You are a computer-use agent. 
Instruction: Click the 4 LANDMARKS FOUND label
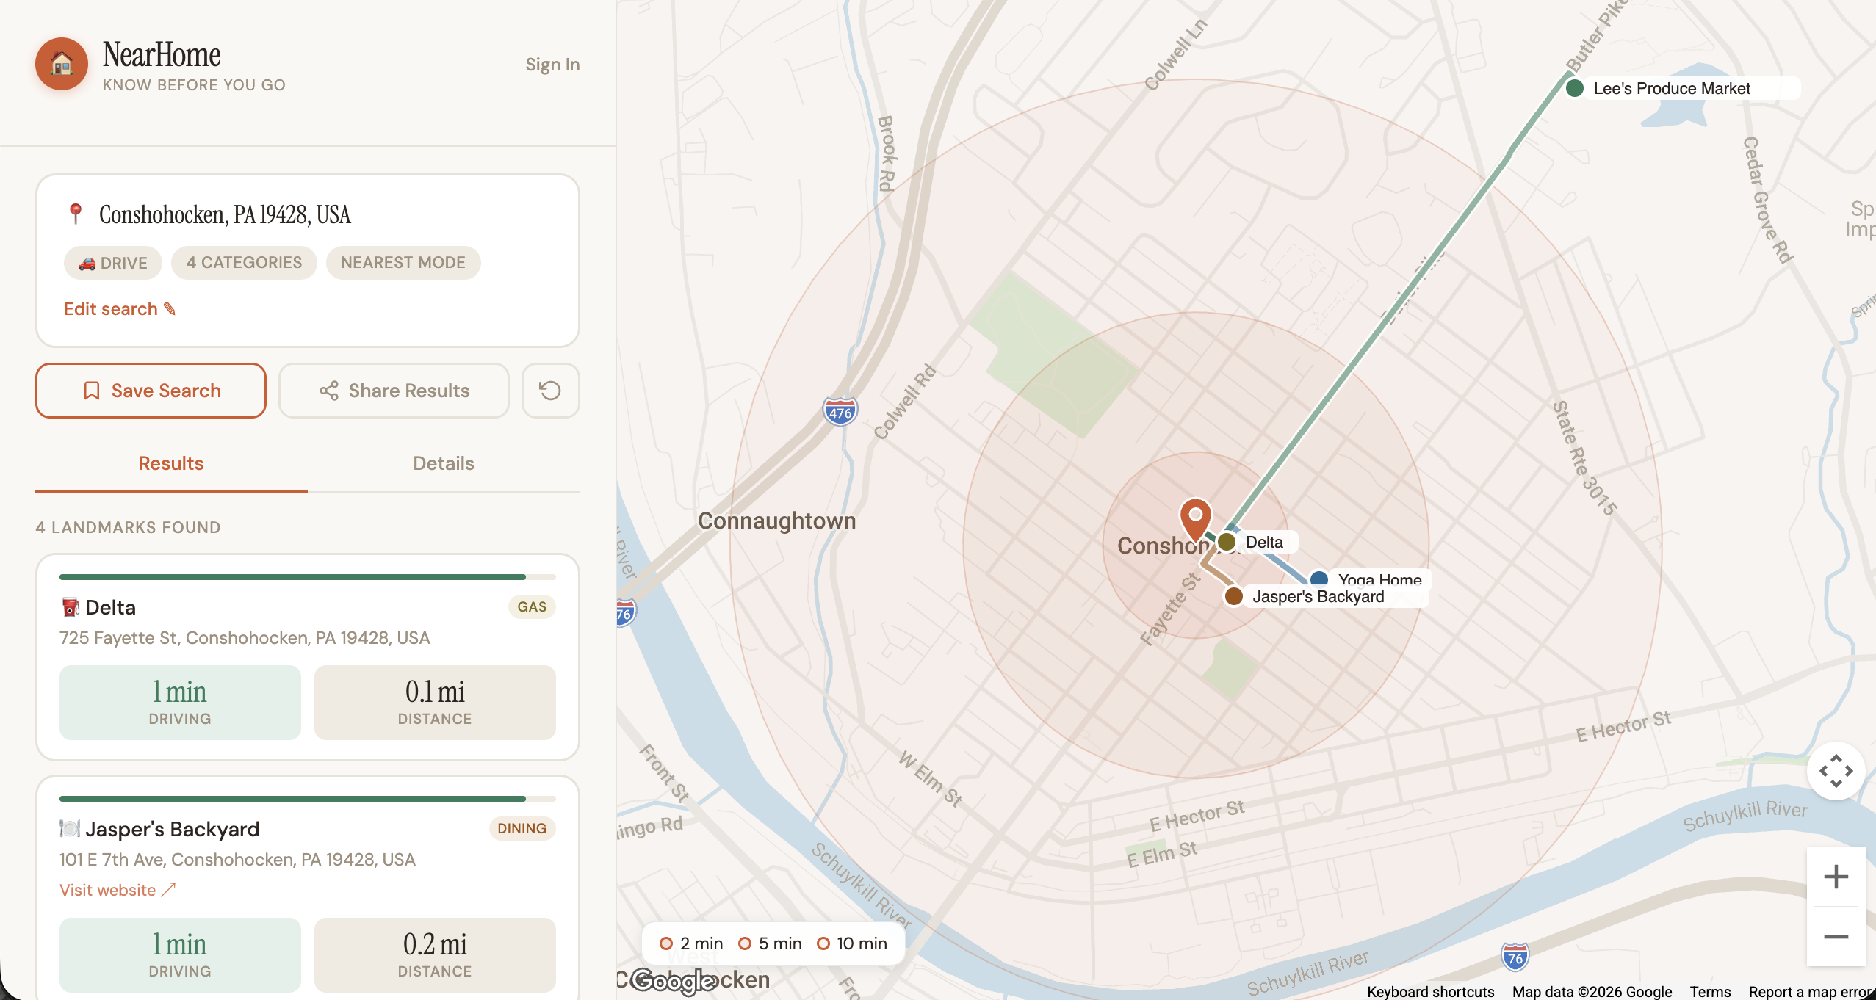pos(128,527)
